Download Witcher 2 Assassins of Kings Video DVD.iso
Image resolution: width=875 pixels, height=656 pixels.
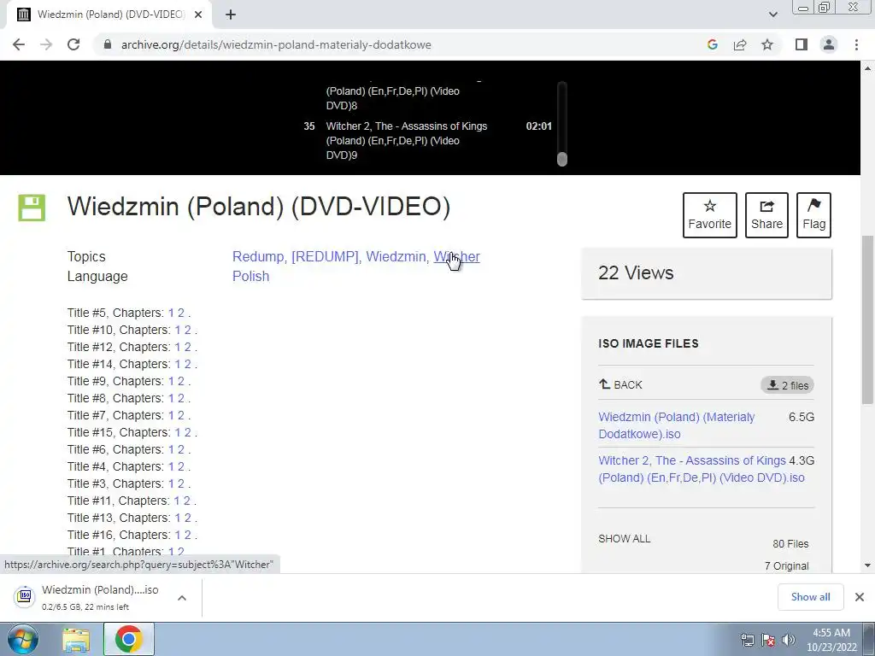[702, 469]
